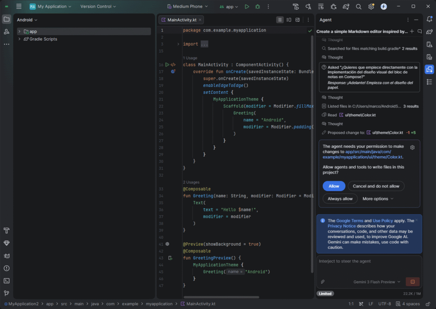Open Search Everywhere magnifier

(x=359, y=7)
